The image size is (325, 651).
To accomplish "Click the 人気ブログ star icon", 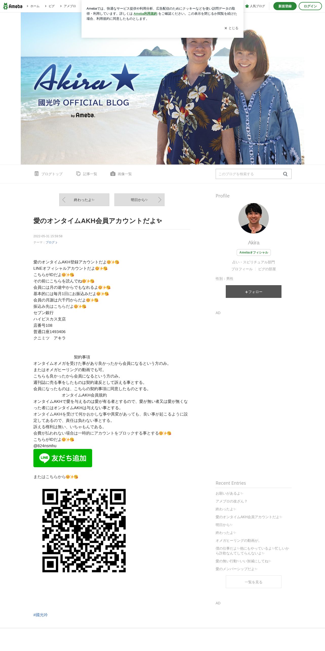I will (247, 6).
